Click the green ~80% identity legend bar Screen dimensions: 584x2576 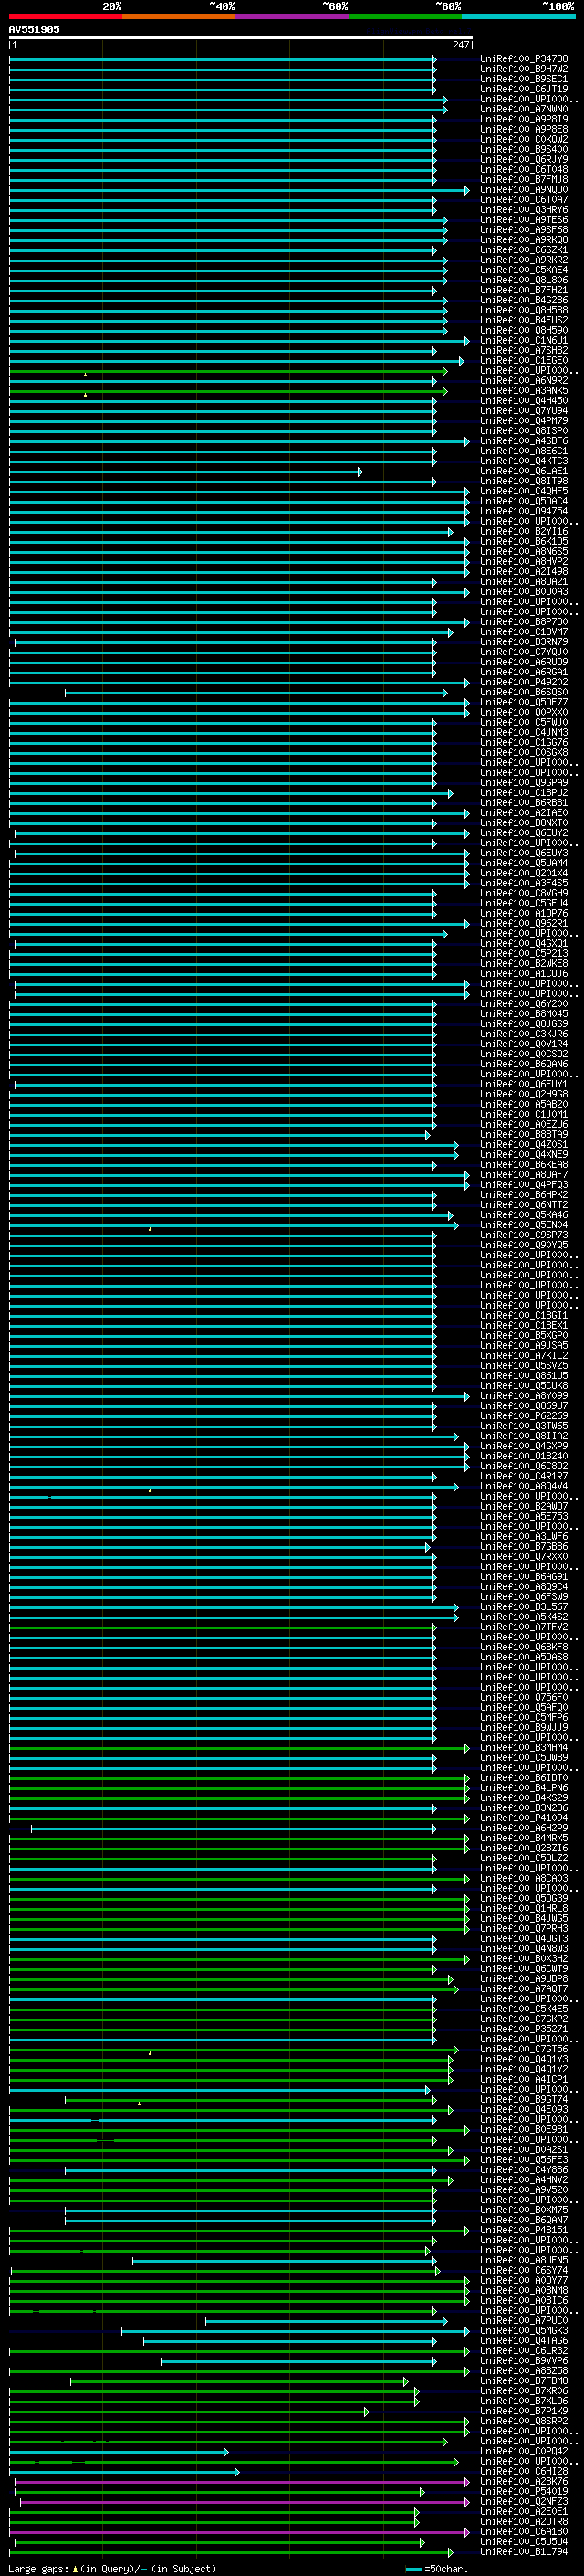[405, 16]
